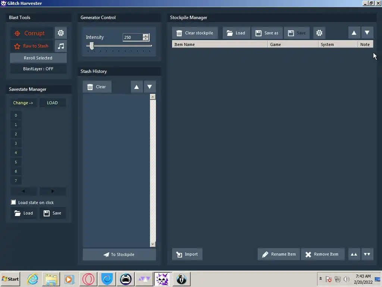Image resolution: width=382 pixels, height=287 pixels.
Task: Select savestate slot 3
Action: 16,143
